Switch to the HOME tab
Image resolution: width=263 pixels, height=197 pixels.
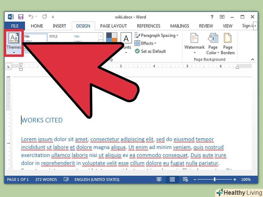[37, 26]
